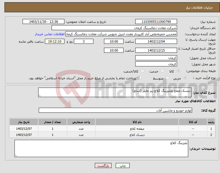
Task: Click date 1403/12/07 in دیسک کلاچ row
Action: click(24, 135)
